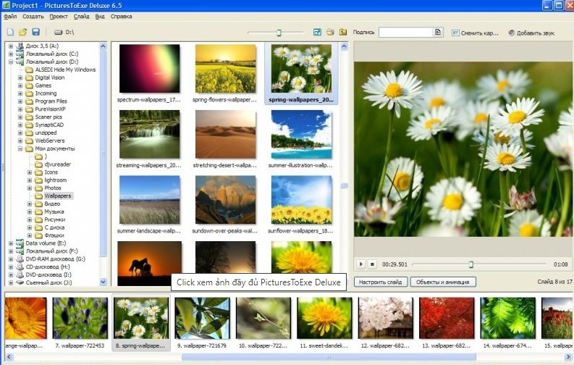Select slide 13 red leaves

447,318
